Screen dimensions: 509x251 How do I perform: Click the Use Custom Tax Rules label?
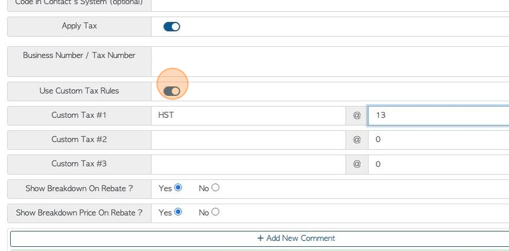coord(79,91)
